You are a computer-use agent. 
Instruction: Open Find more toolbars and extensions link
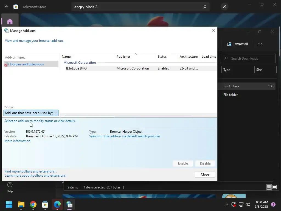[x=31, y=171]
